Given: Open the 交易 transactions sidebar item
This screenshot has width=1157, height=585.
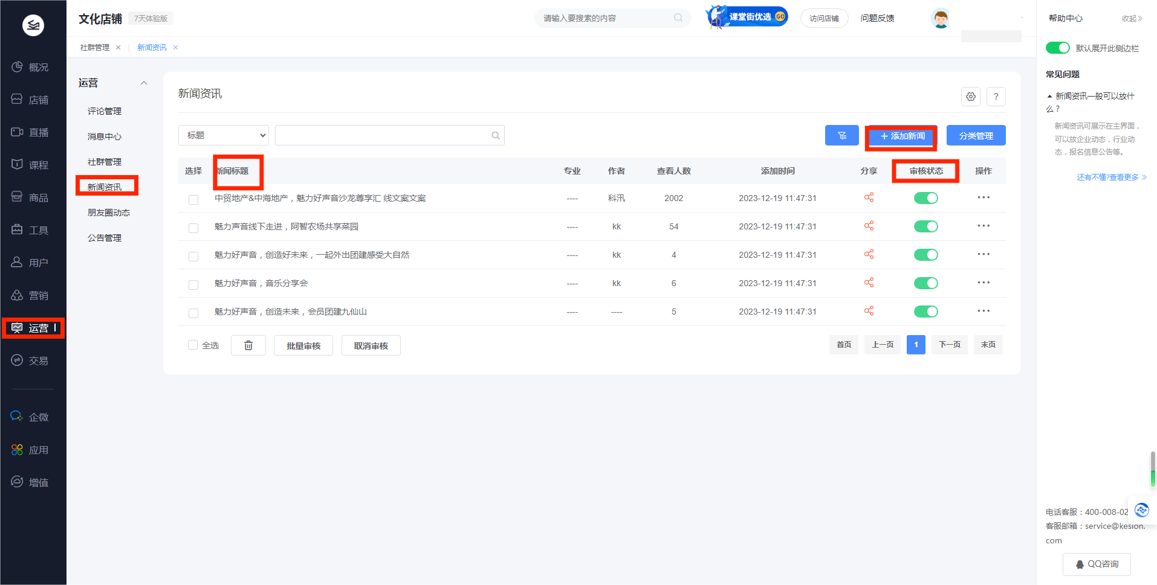Looking at the screenshot, I should [30, 360].
